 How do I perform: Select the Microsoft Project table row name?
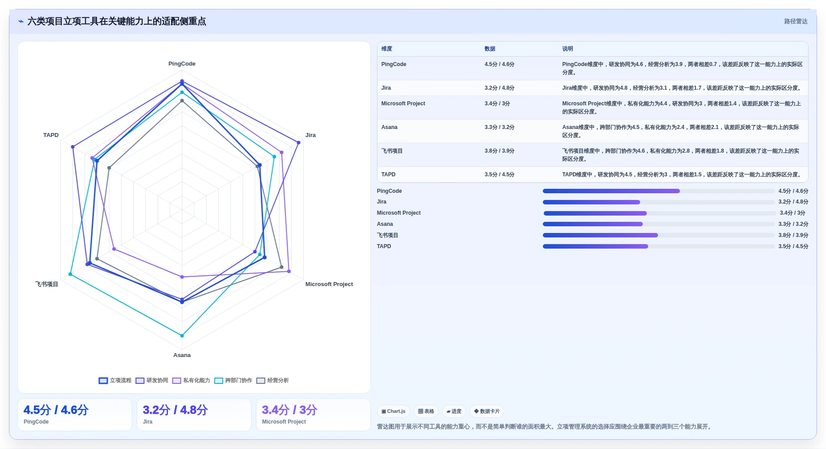[x=403, y=104]
